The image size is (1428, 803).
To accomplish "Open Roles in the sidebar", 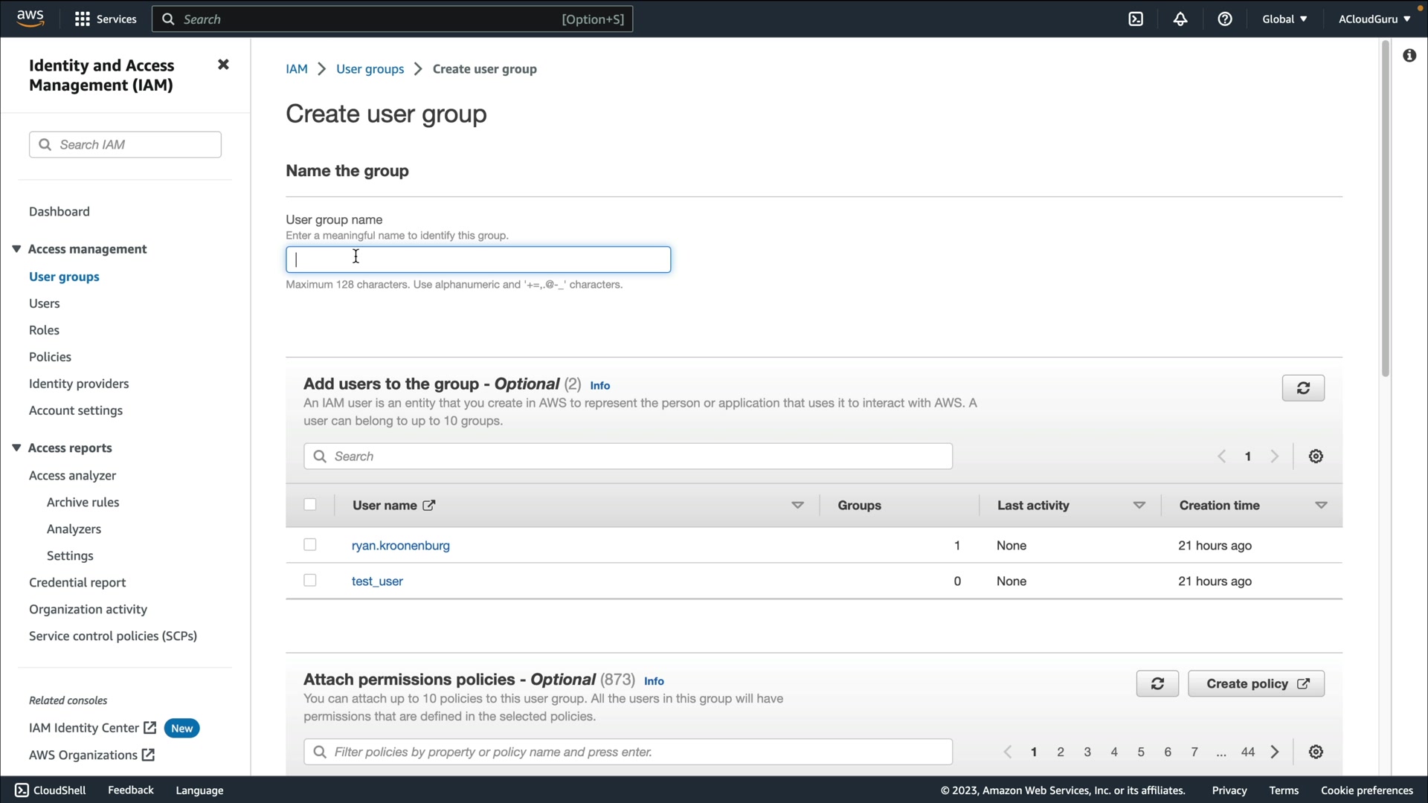I will [44, 330].
